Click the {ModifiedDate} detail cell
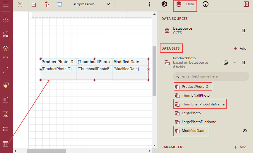253x153 pixels. point(130,69)
